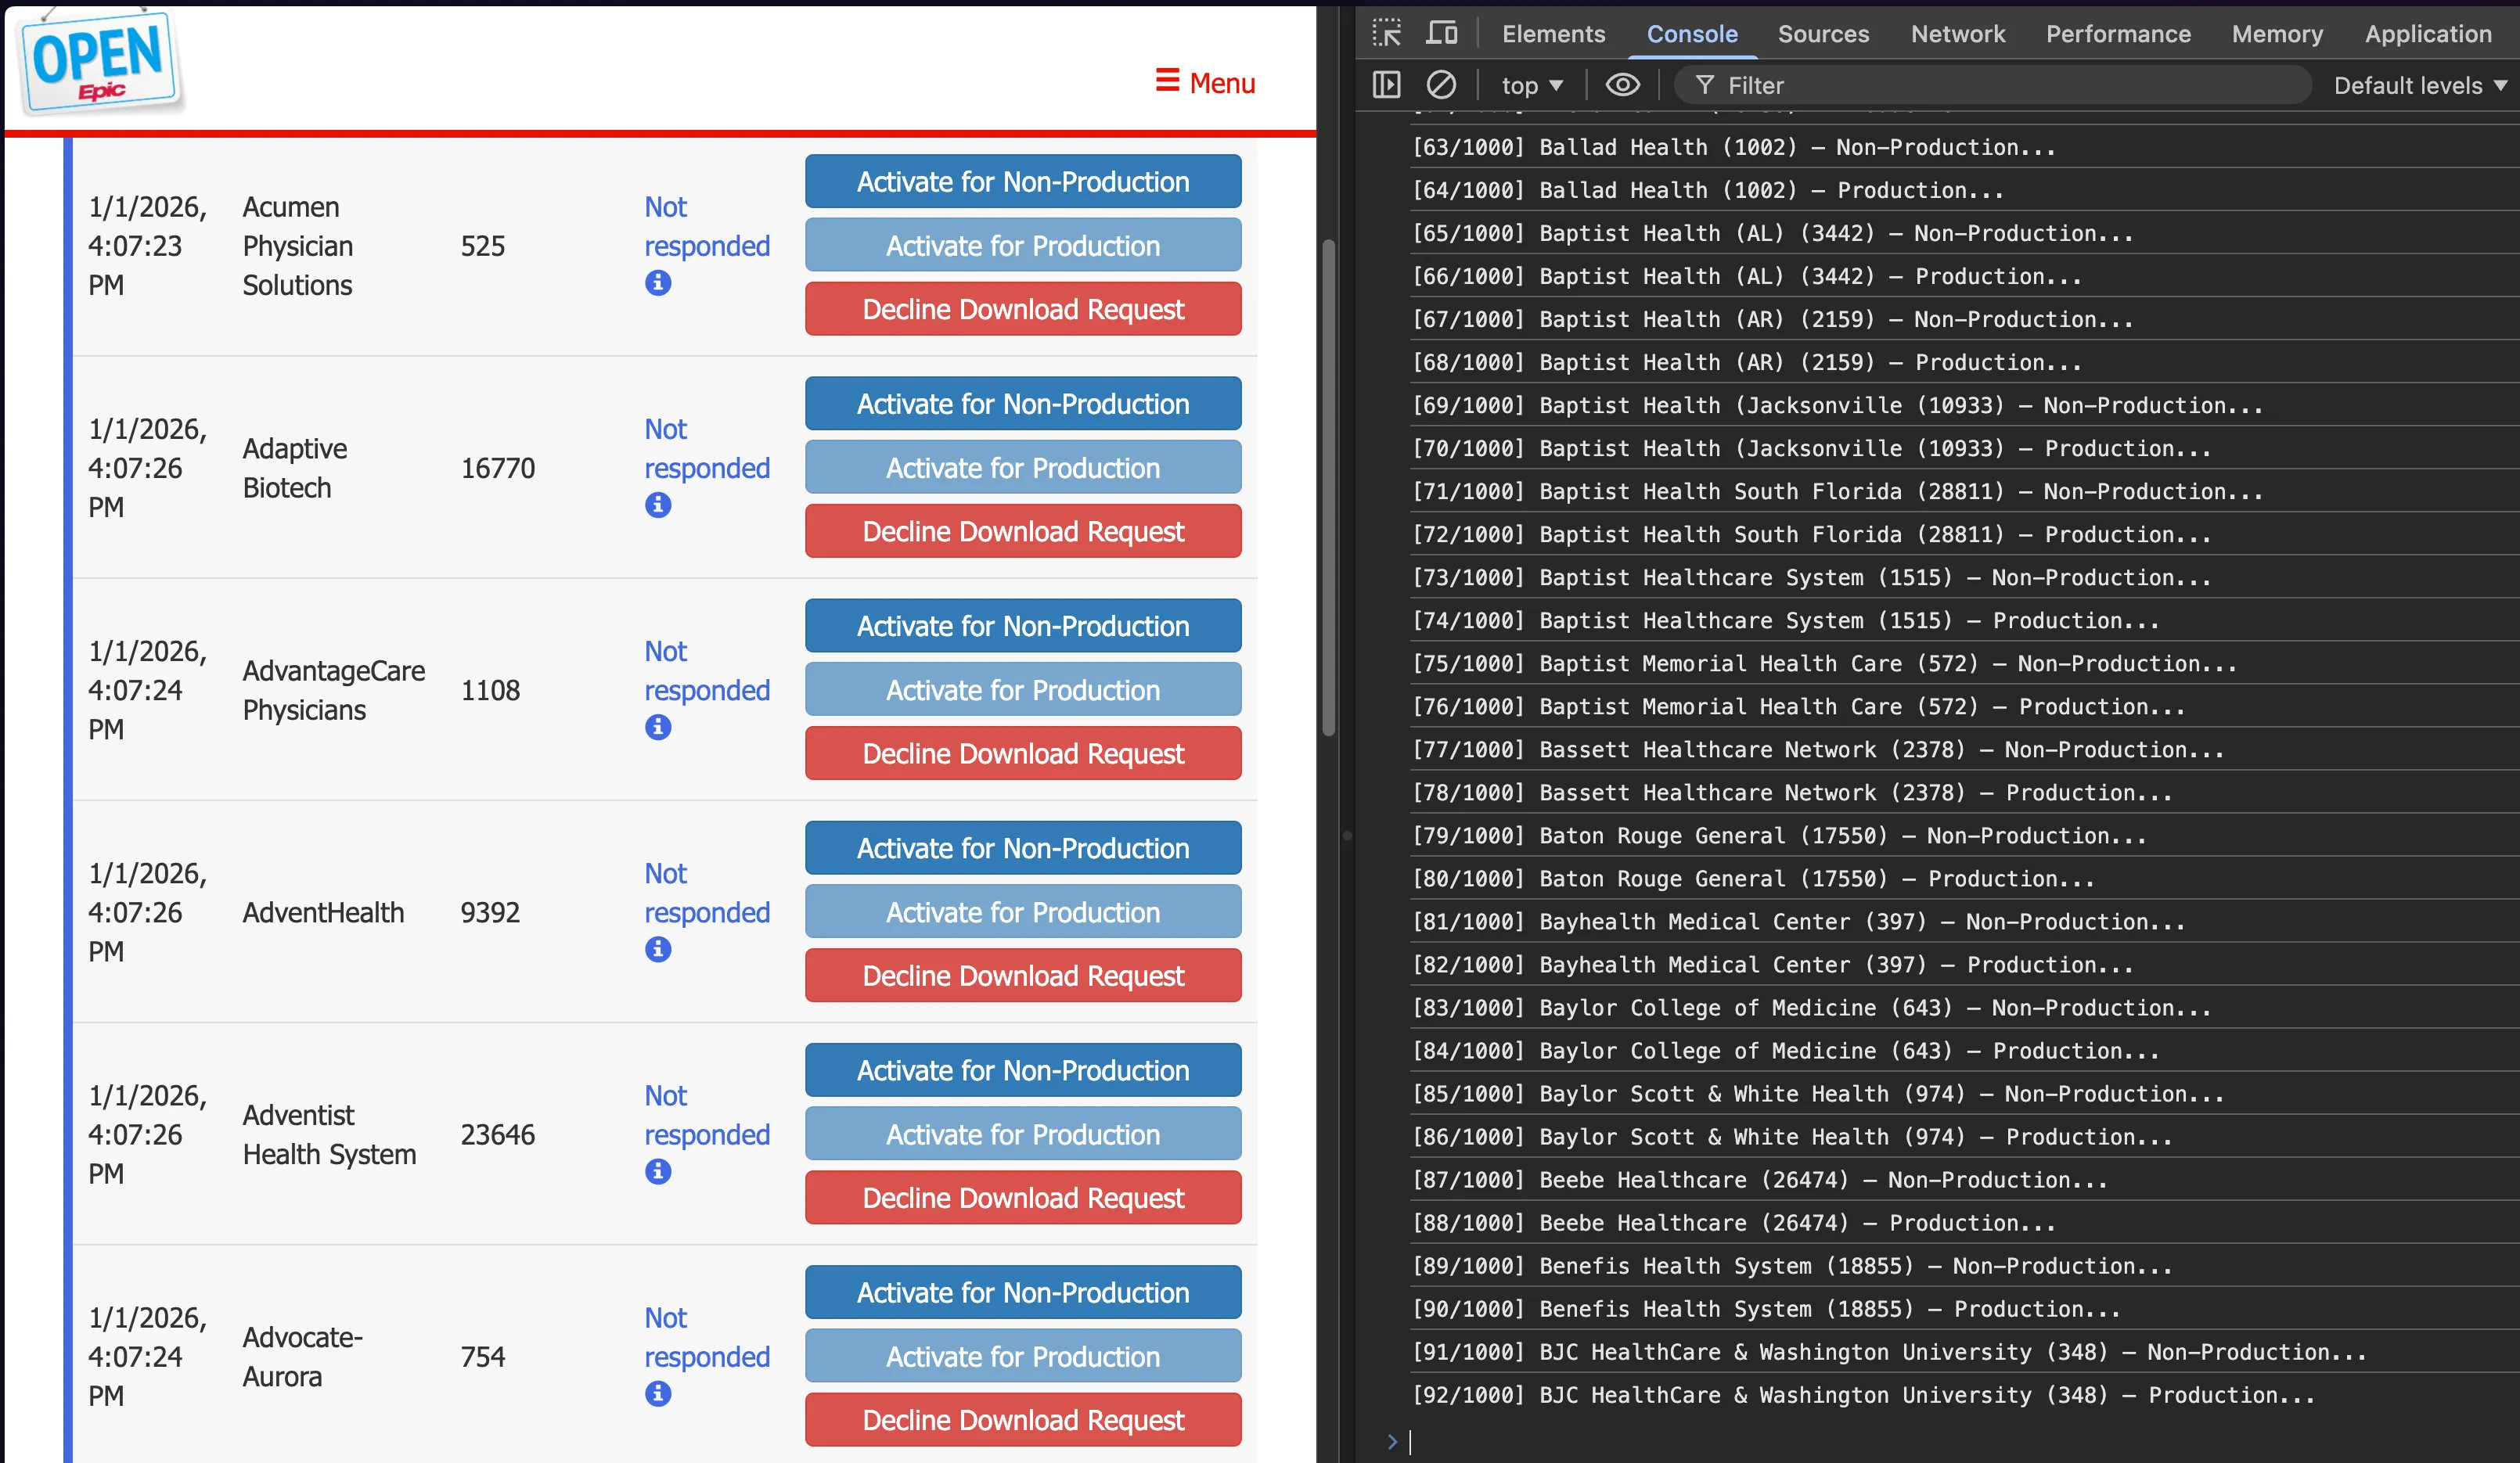This screenshot has height=1463, width=2520.
Task: Decline download request for Acumen Physician Solutions
Action: coord(1023,309)
